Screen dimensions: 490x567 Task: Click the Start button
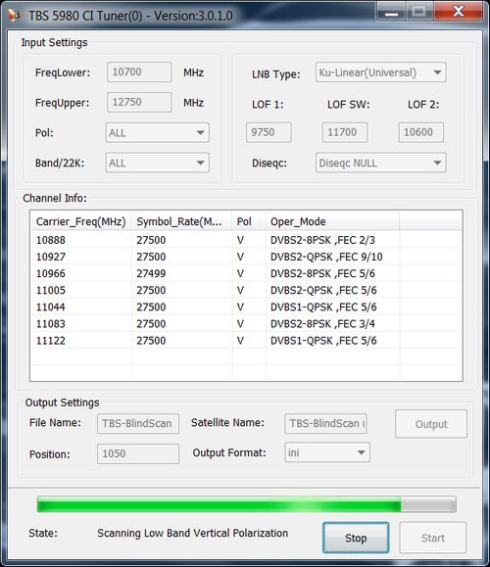pyautogui.click(x=433, y=538)
